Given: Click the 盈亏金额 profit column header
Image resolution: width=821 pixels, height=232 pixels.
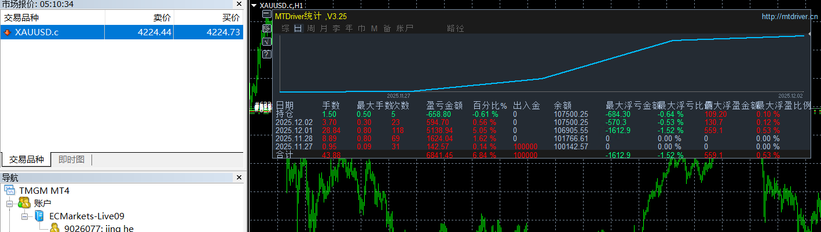Looking at the screenshot, I should (x=444, y=105).
